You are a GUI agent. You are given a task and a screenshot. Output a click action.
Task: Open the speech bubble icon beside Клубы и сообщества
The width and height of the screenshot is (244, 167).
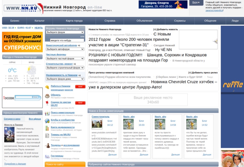(47, 121)
